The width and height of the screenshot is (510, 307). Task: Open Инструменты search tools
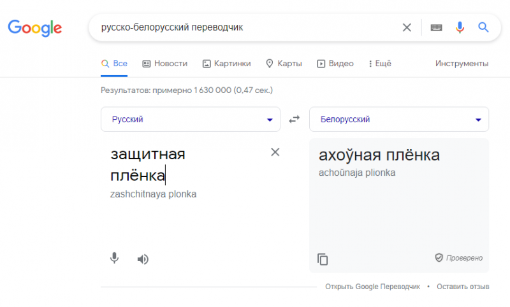coord(462,63)
